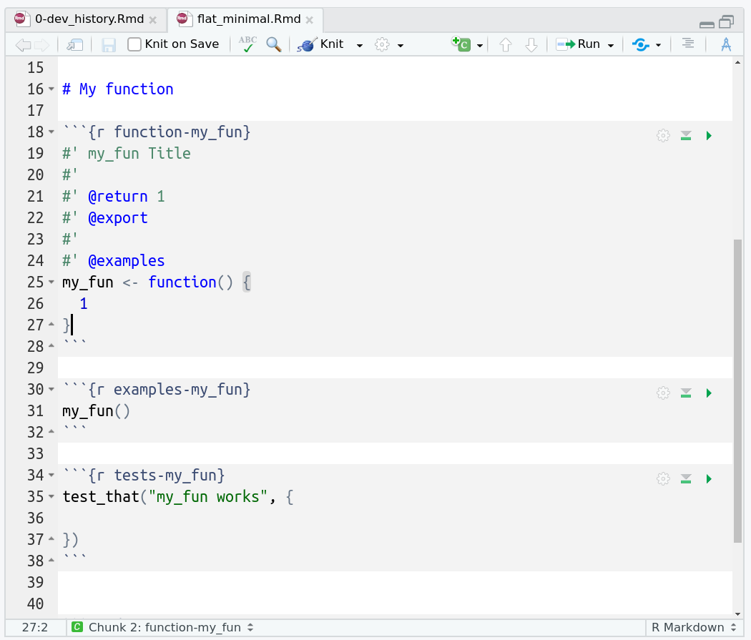This screenshot has height=640, width=751.
Task: Select flat_minimal.Rmd tab
Action: point(249,19)
